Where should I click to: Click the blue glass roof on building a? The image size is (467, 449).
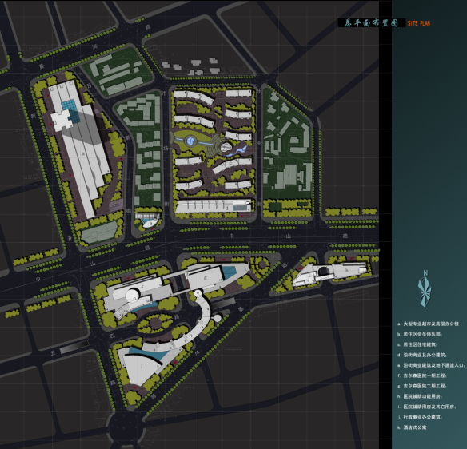point(71,112)
